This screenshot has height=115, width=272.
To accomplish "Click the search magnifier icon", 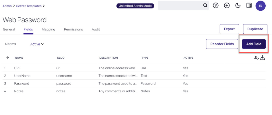I will pos(205,5).
